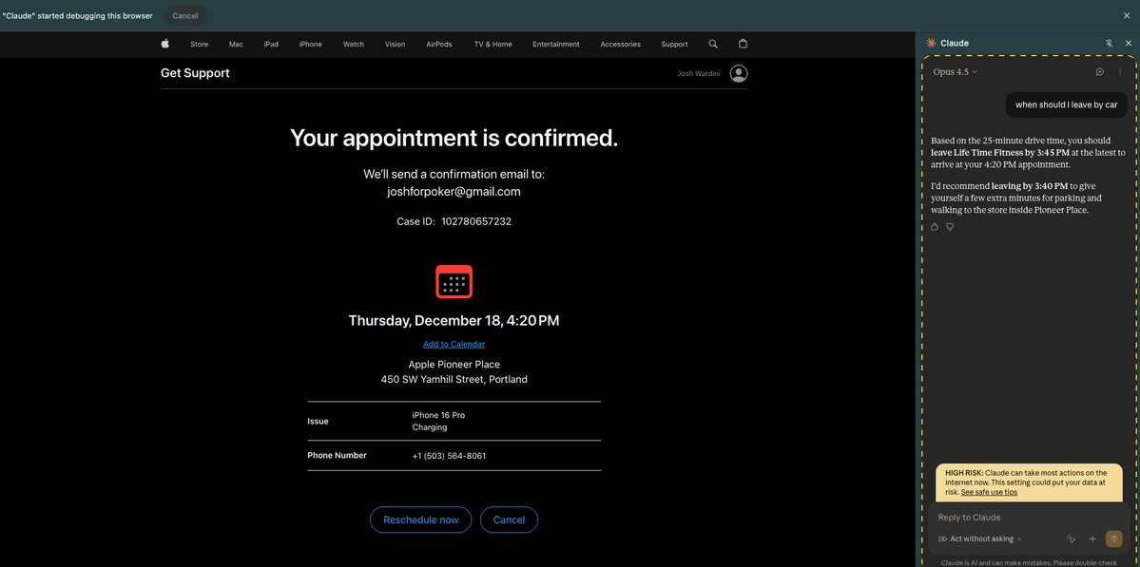This screenshot has width=1140, height=567.
Task: Click the Claude logo in side panel header
Action: click(930, 44)
